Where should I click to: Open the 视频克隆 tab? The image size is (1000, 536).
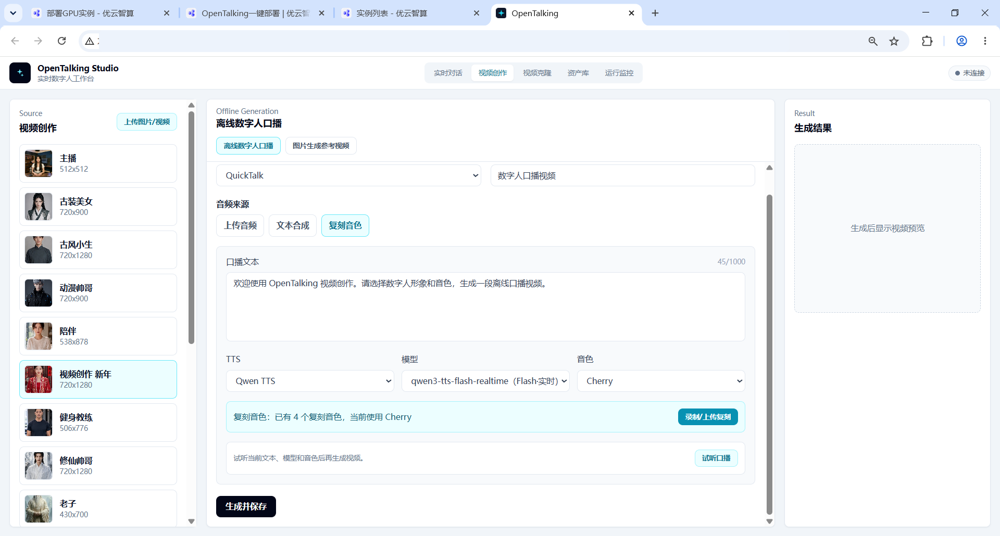537,73
